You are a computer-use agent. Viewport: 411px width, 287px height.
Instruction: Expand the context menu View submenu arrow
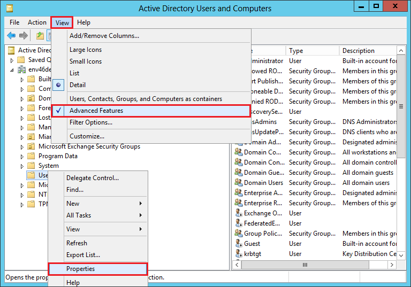[x=141, y=229]
